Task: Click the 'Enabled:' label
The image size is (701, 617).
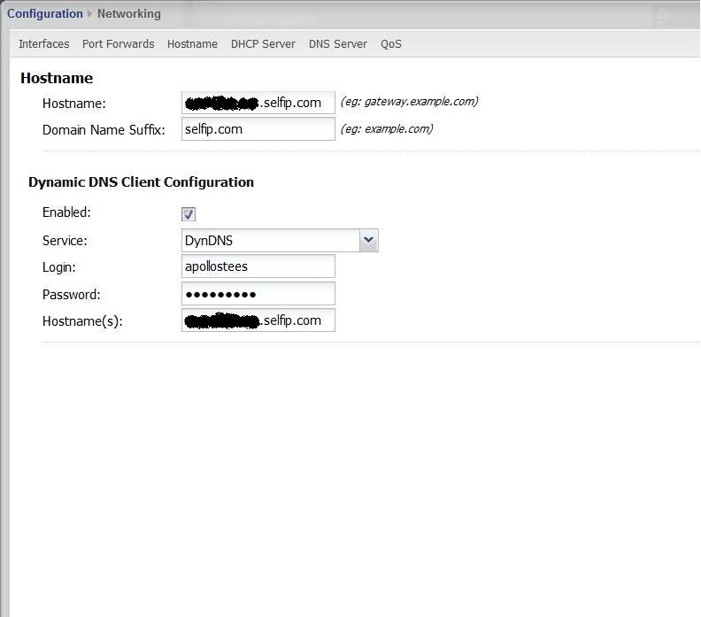Action: point(66,212)
